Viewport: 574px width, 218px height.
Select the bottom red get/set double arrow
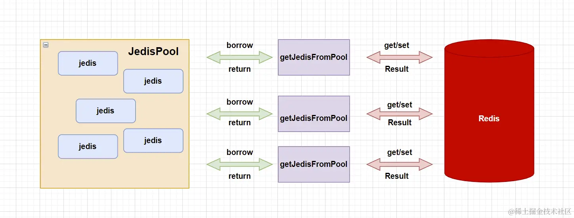[x=400, y=164]
